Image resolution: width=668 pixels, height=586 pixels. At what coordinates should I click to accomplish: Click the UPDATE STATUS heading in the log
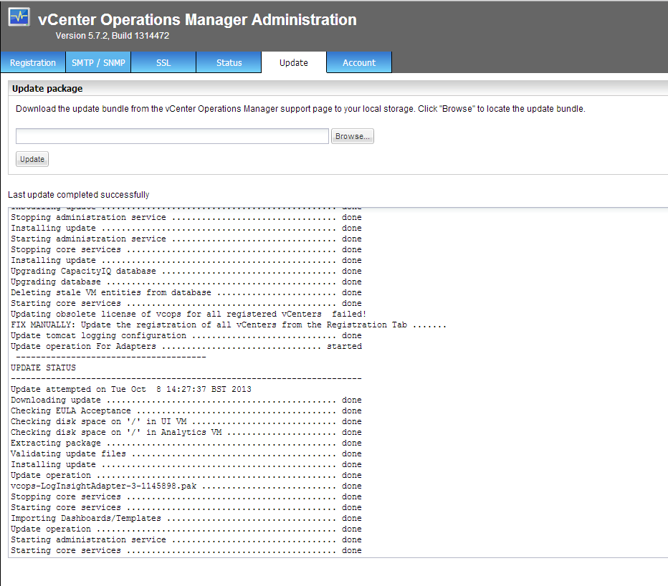(x=43, y=368)
